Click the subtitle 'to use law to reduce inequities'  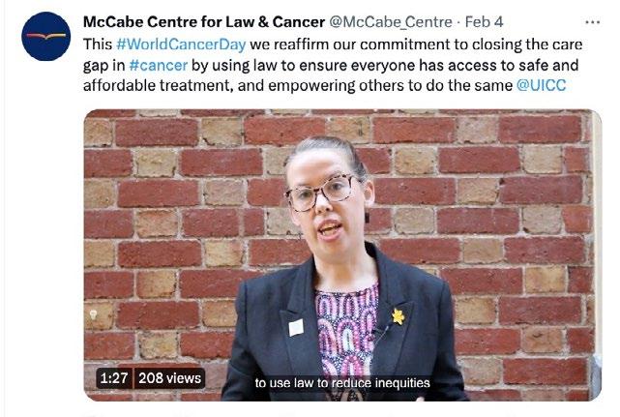click(342, 383)
